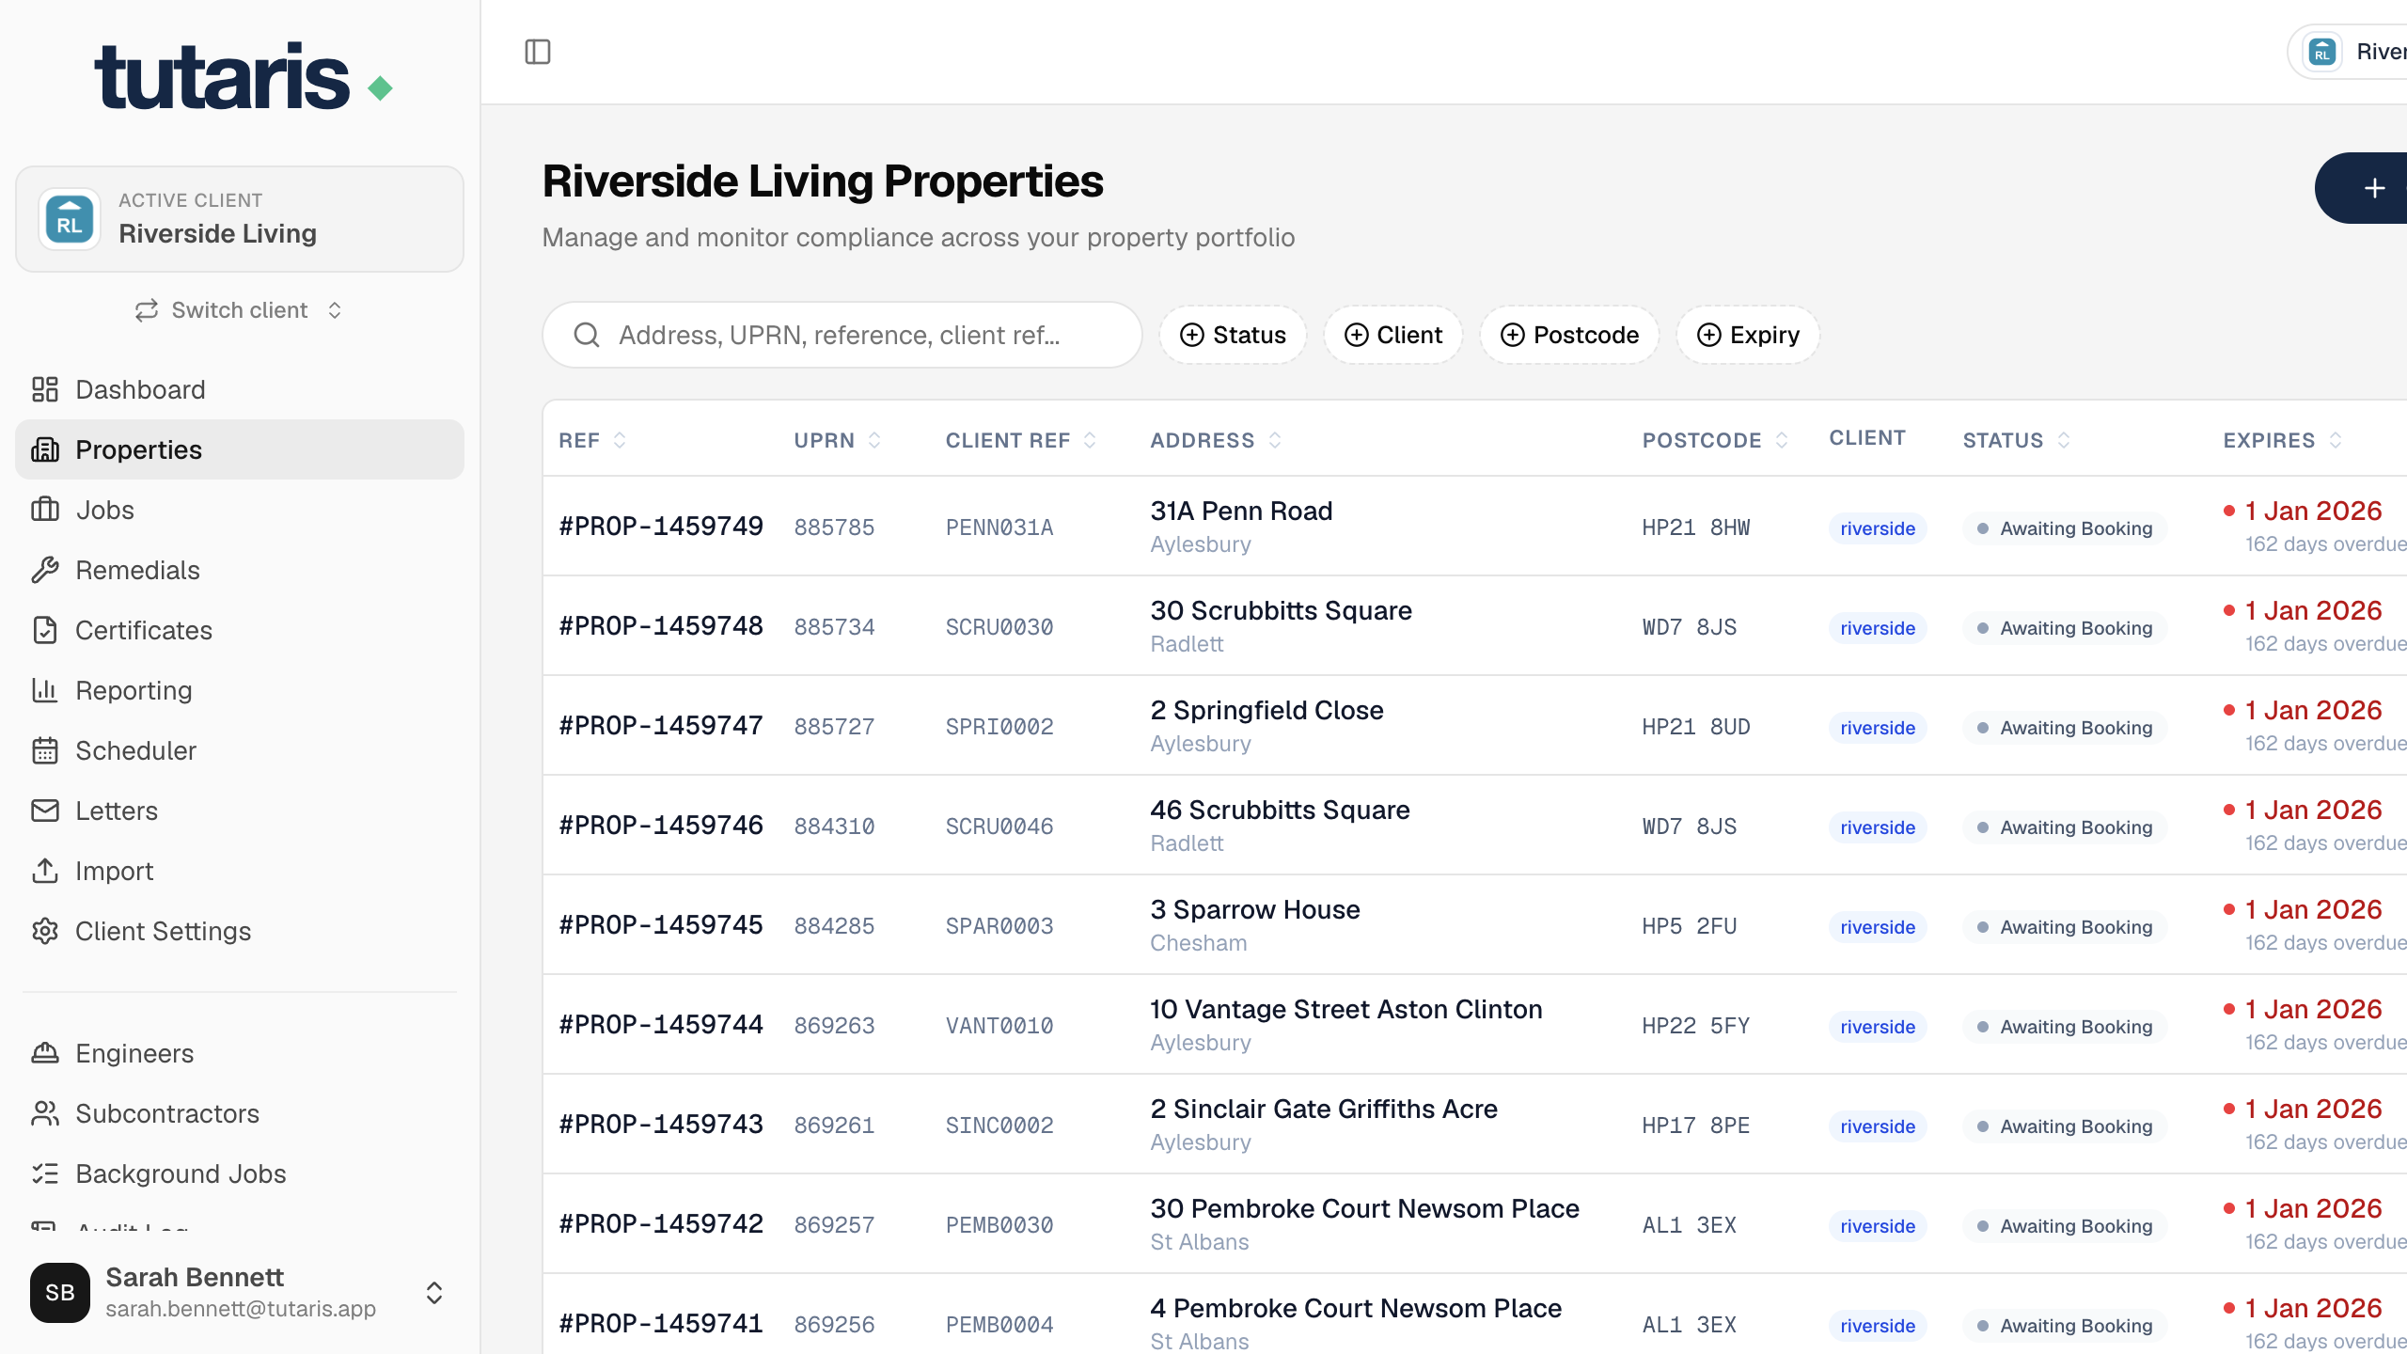
Task: Sort by CLIENT REF column
Action: (x=1021, y=440)
